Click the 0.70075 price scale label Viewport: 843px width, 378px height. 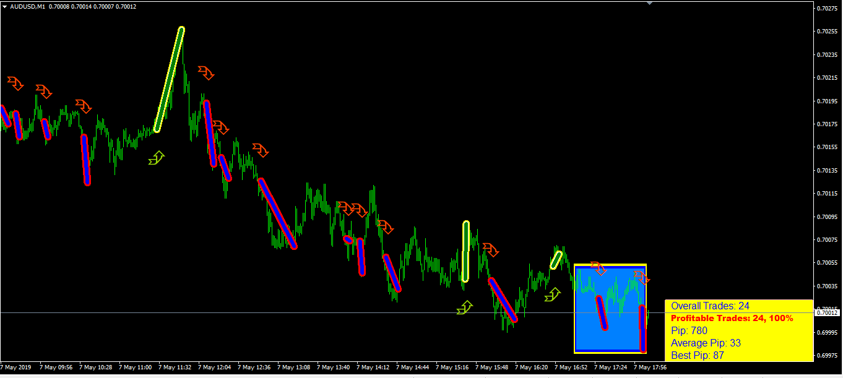[829, 239]
